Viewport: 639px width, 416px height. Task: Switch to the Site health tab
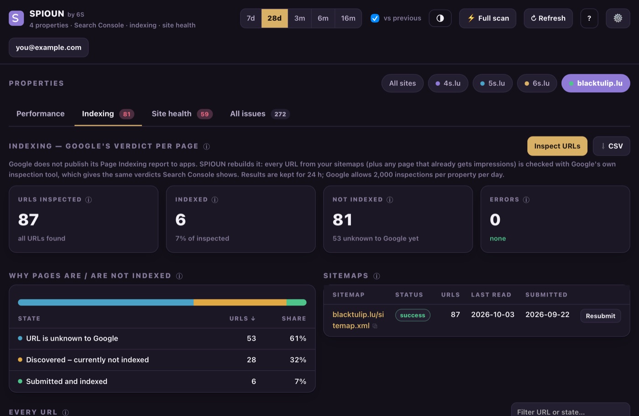pos(182,114)
